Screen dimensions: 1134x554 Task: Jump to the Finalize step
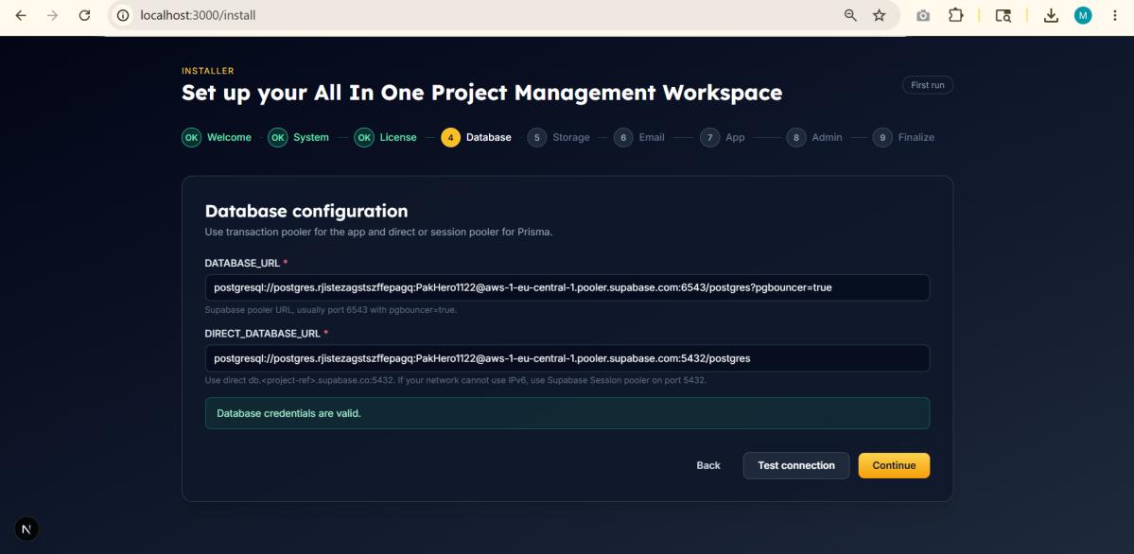(x=904, y=137)
